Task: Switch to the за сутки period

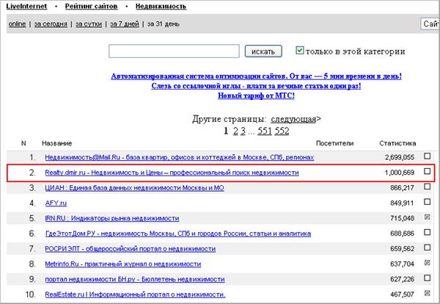Action: coord(89,24)
